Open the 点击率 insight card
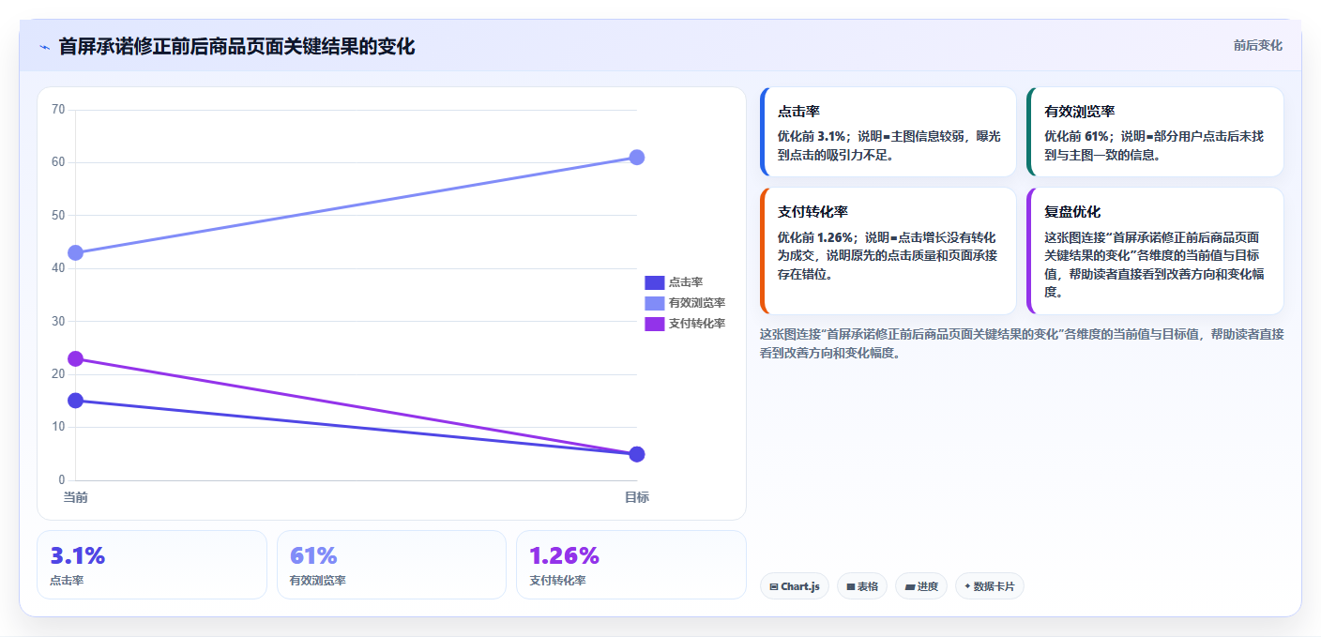Screen dimensions: 1321x637 888,132
